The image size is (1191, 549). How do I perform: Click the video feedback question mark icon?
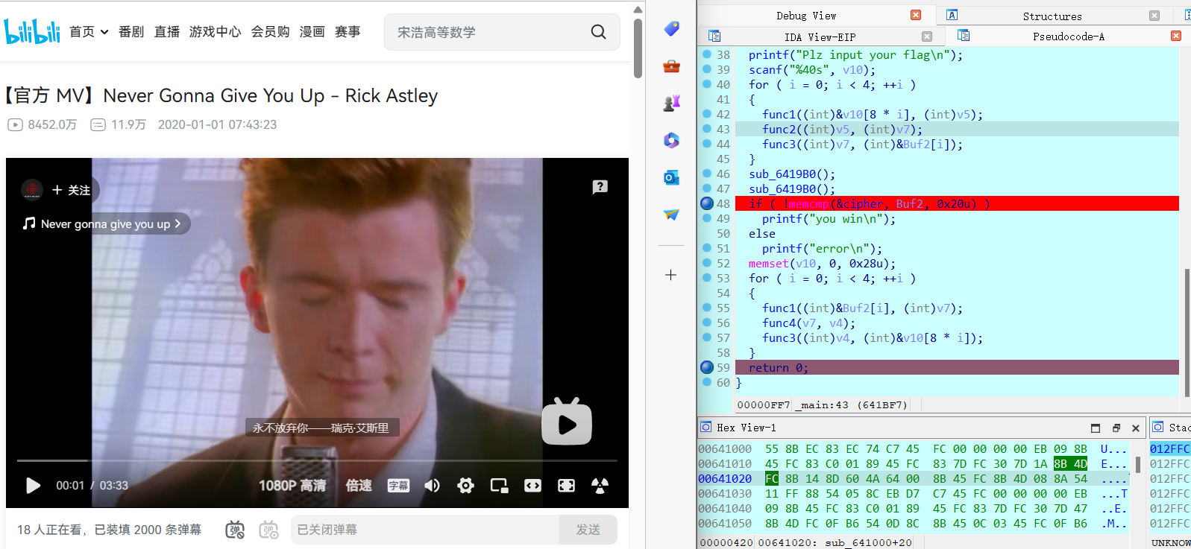tap(600, 187)
